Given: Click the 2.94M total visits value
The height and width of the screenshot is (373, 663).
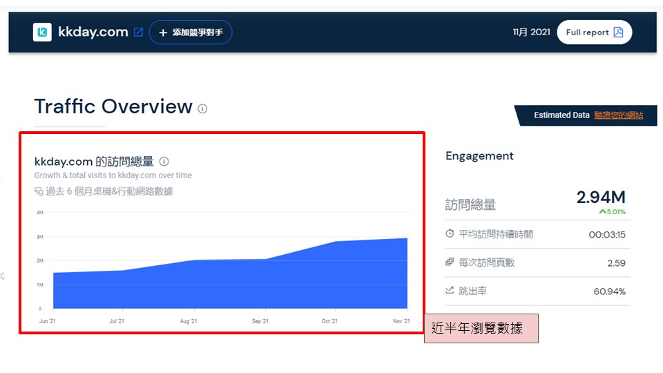Looking at the screenshot, I should (601, 197).
